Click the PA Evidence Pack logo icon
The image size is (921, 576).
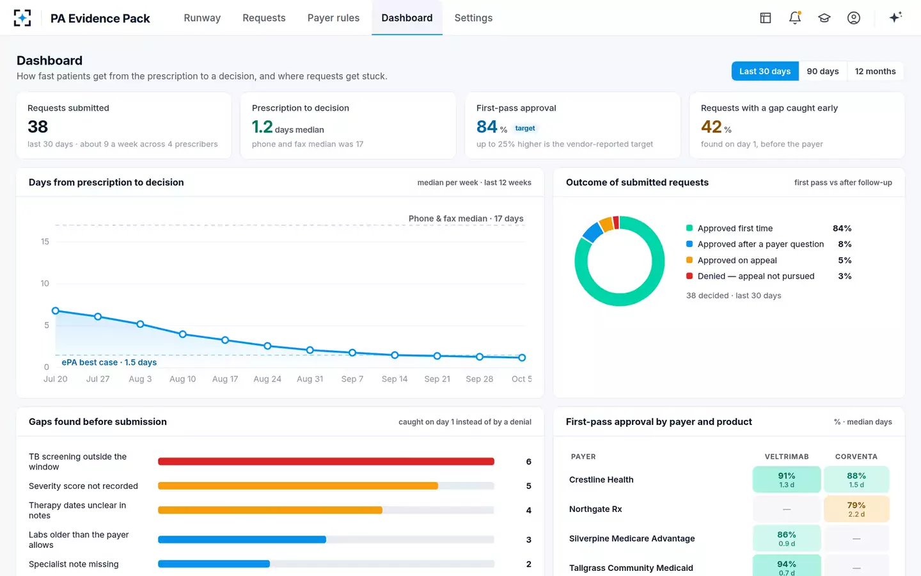click(22, 18)
